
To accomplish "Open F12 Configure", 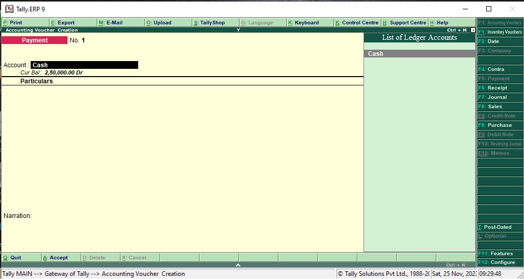I will pyautogui.click(x=500, y=262).
